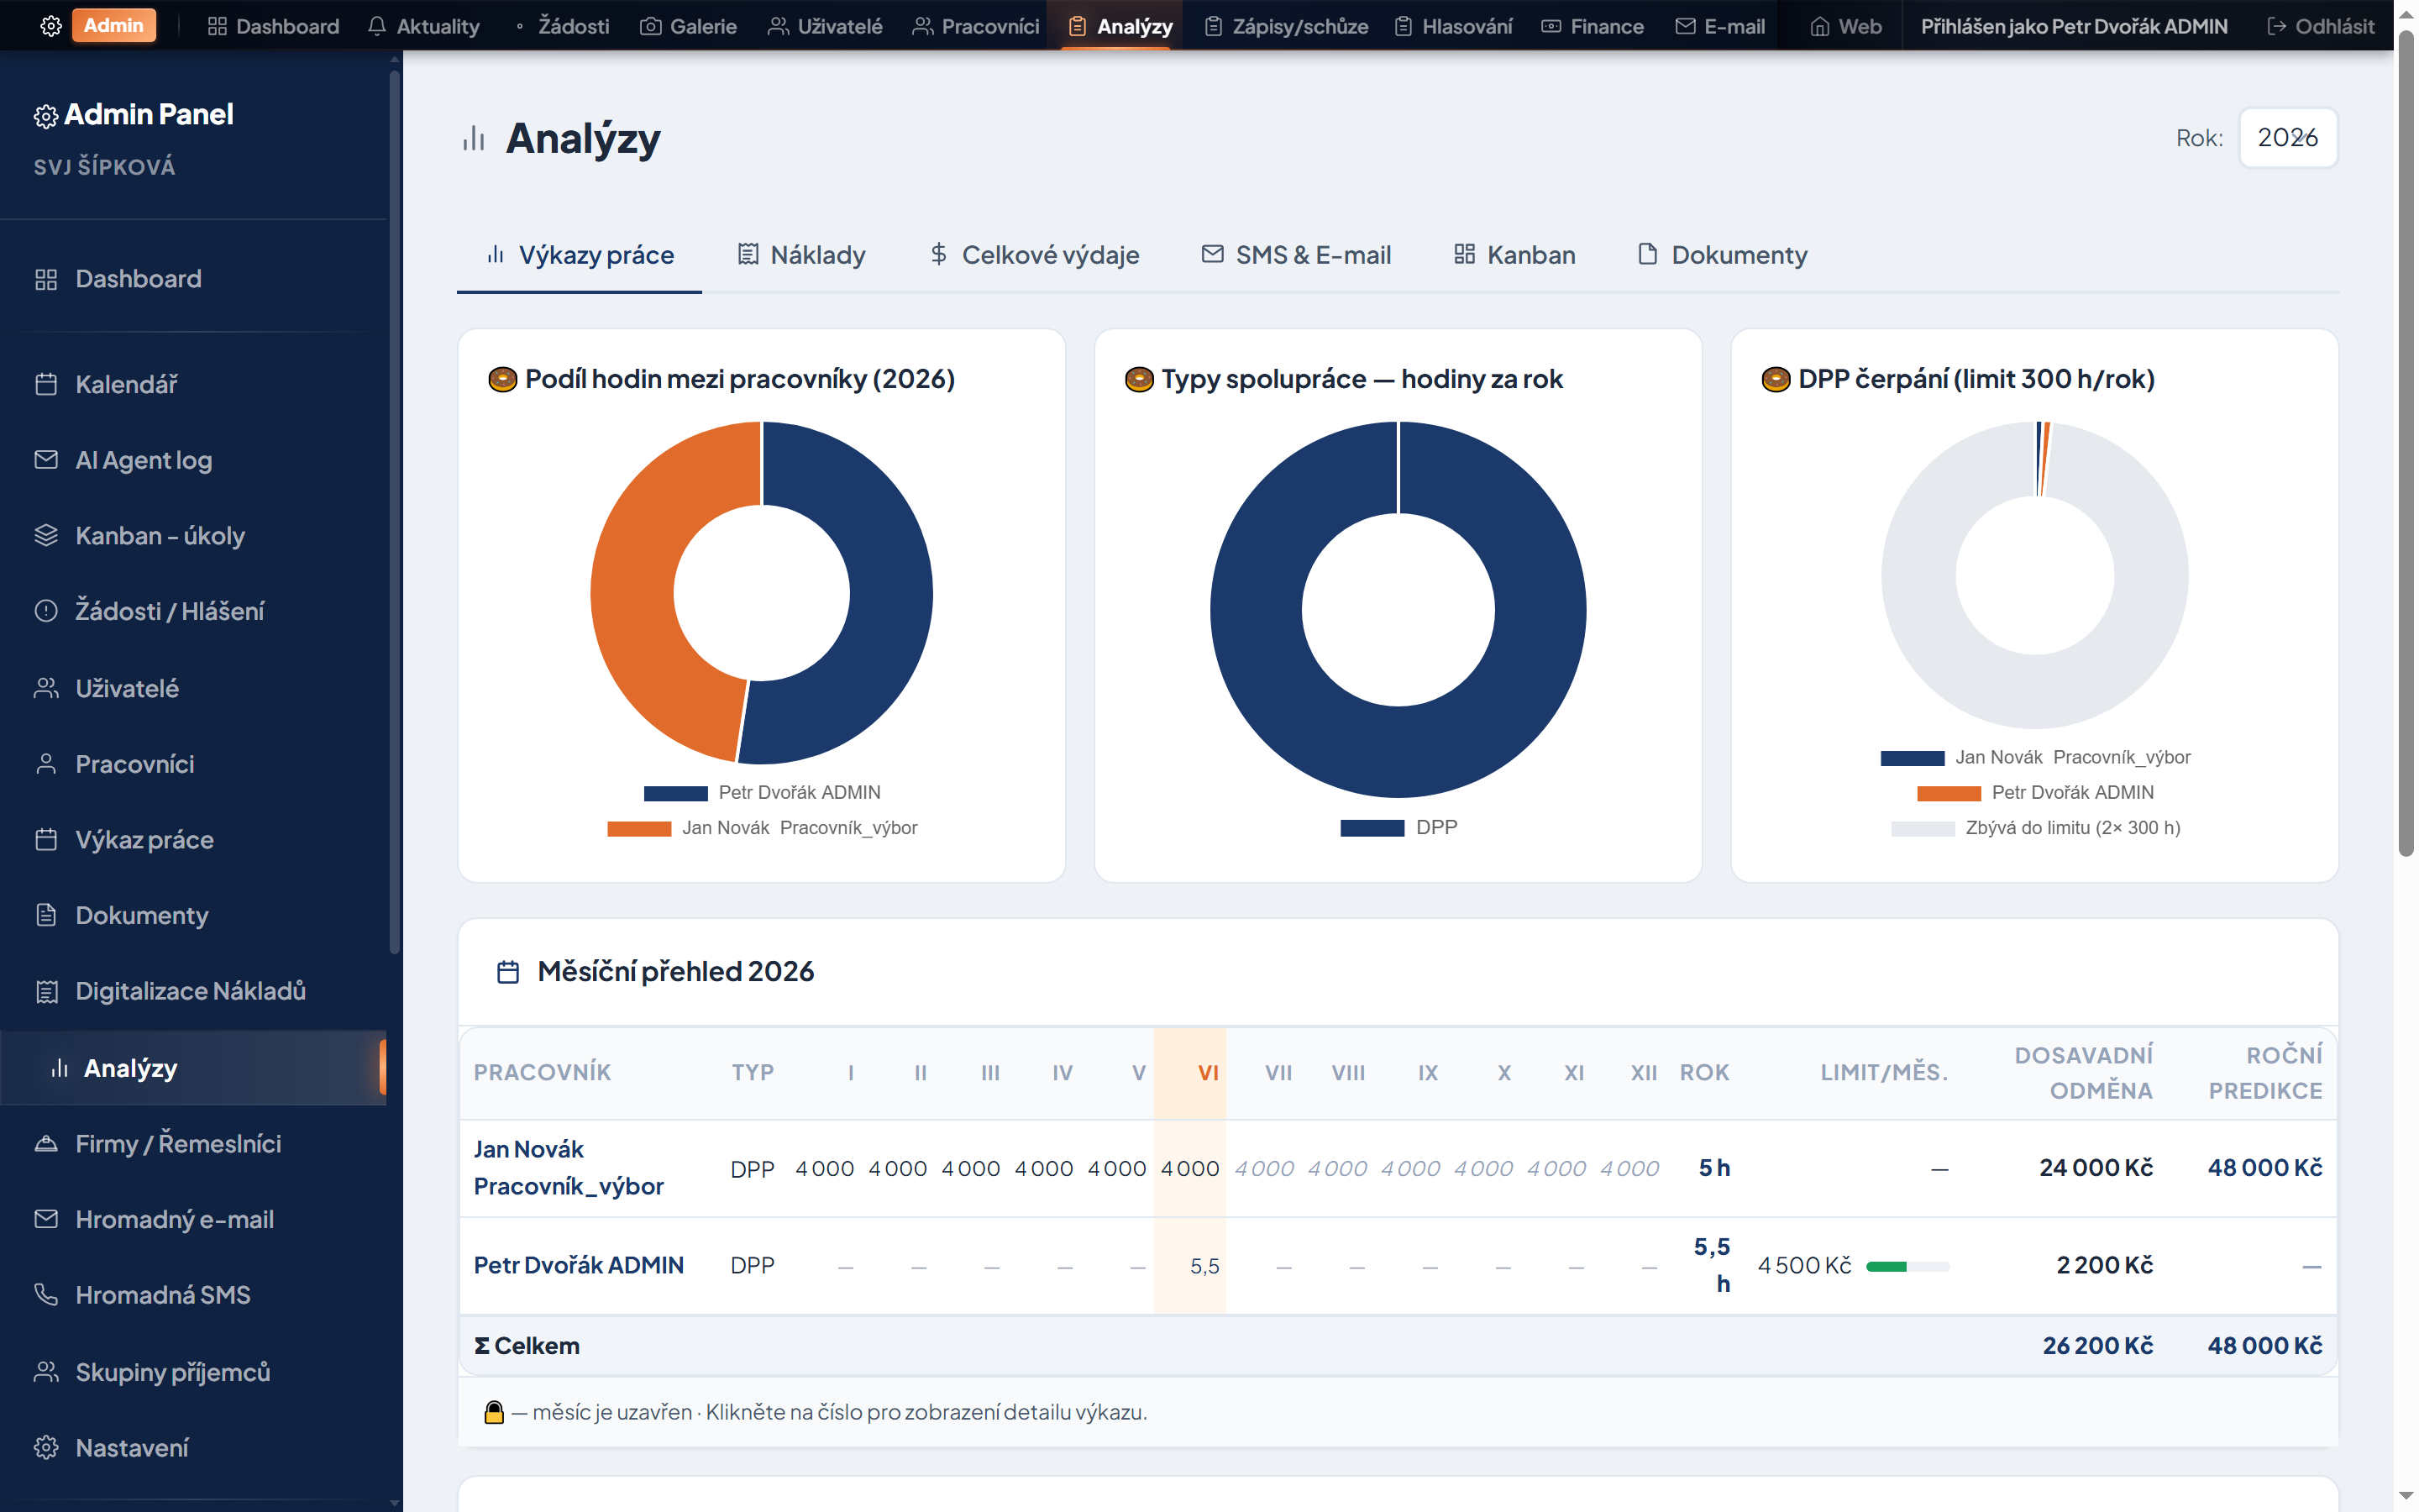This screenshot has height=1512, width=2419.
Task: Click Odhlásit to log out
Action: pos(2320,26)
